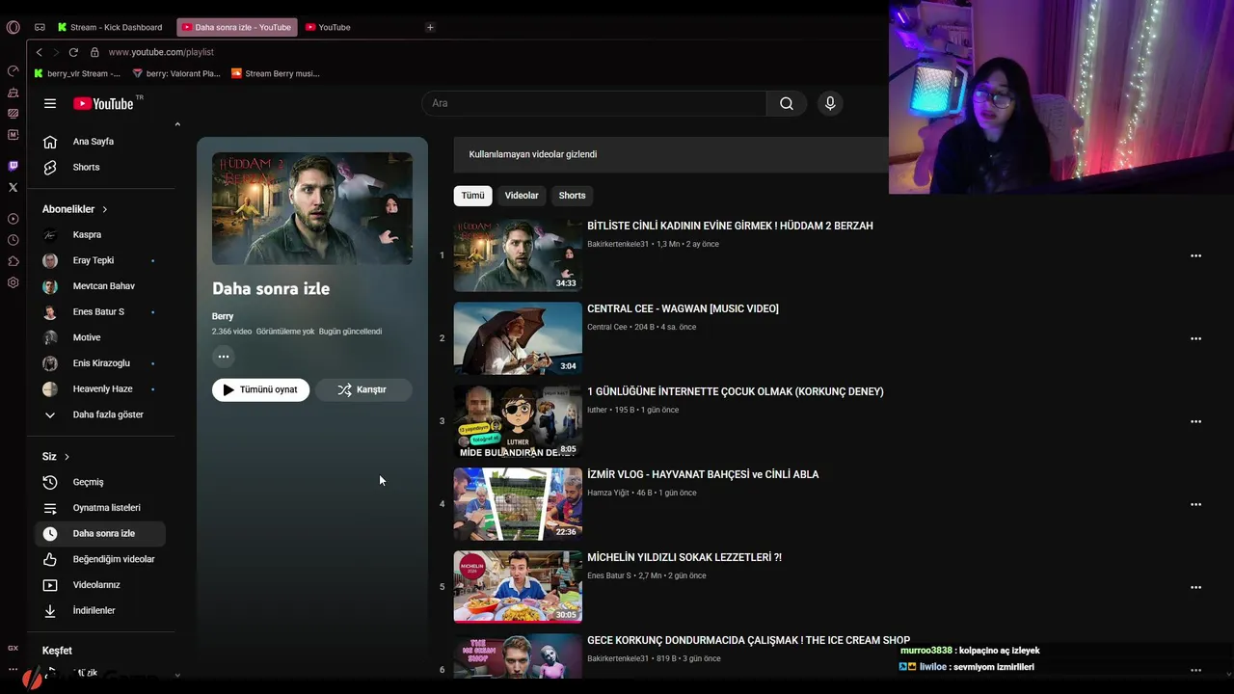Screen dimensions: 1234x694
Task: Open X (Twitter) panel in Opera sidebar
Action: tap(13, 187)
